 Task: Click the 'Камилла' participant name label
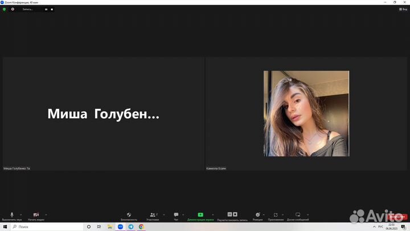click(x=216, y=168)
